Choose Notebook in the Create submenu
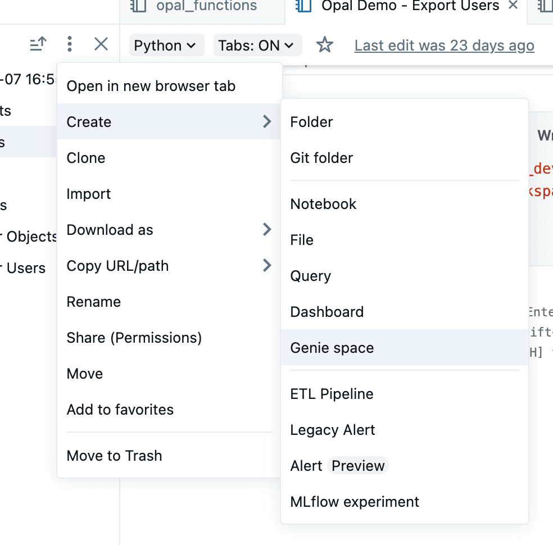This screenshot has width=553, height=545. point(323,204)
